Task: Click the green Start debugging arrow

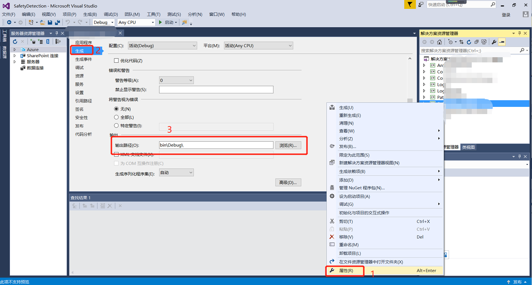Action: click(160, 22)
